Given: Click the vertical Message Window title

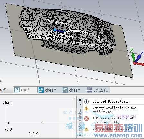Looking at the screenshot, I should 80,122.
